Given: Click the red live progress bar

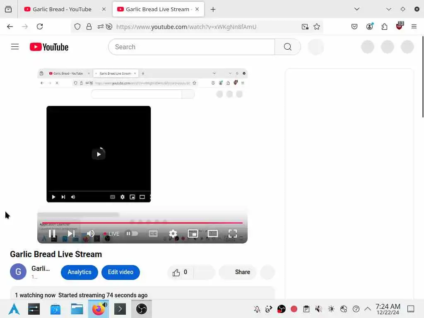Looking at the screenshot, I should point(142,223).
